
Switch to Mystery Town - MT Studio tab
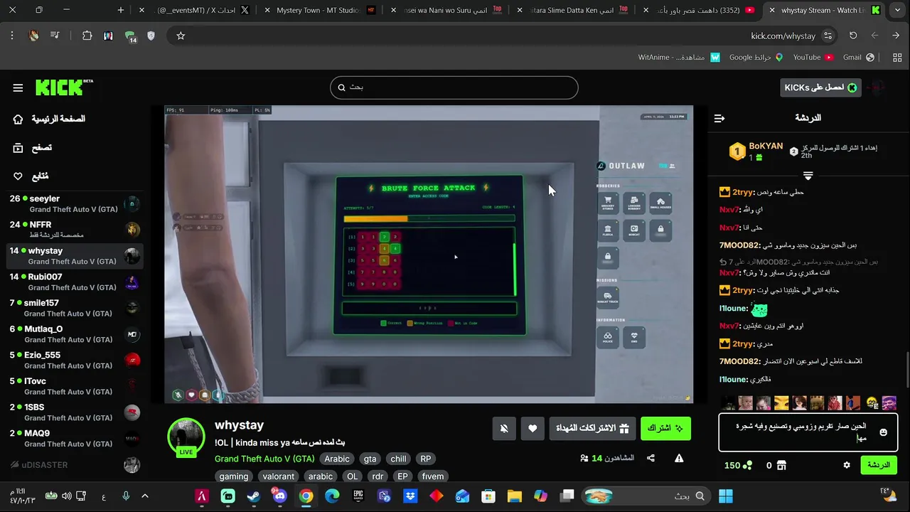click(321, 11)
